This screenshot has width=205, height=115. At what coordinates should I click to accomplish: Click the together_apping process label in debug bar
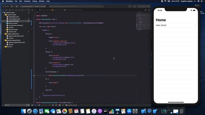click(71, 105)
